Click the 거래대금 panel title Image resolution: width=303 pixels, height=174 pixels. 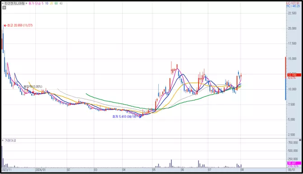10,140
